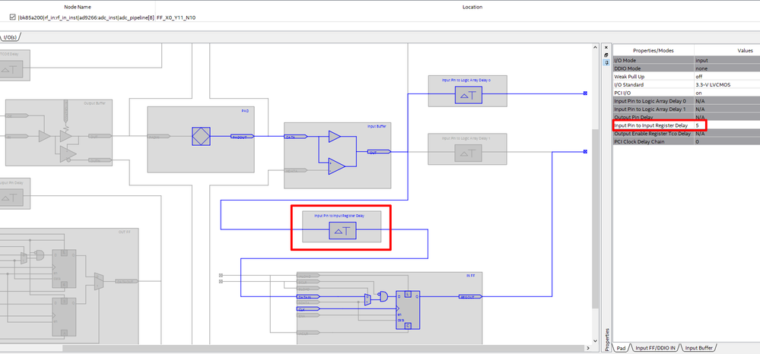
Task: Select the Pad properties tab
Action: 621,348
